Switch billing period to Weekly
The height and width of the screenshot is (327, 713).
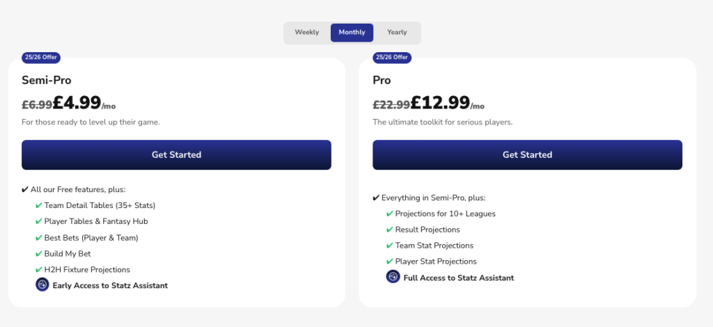pos(307,33)
